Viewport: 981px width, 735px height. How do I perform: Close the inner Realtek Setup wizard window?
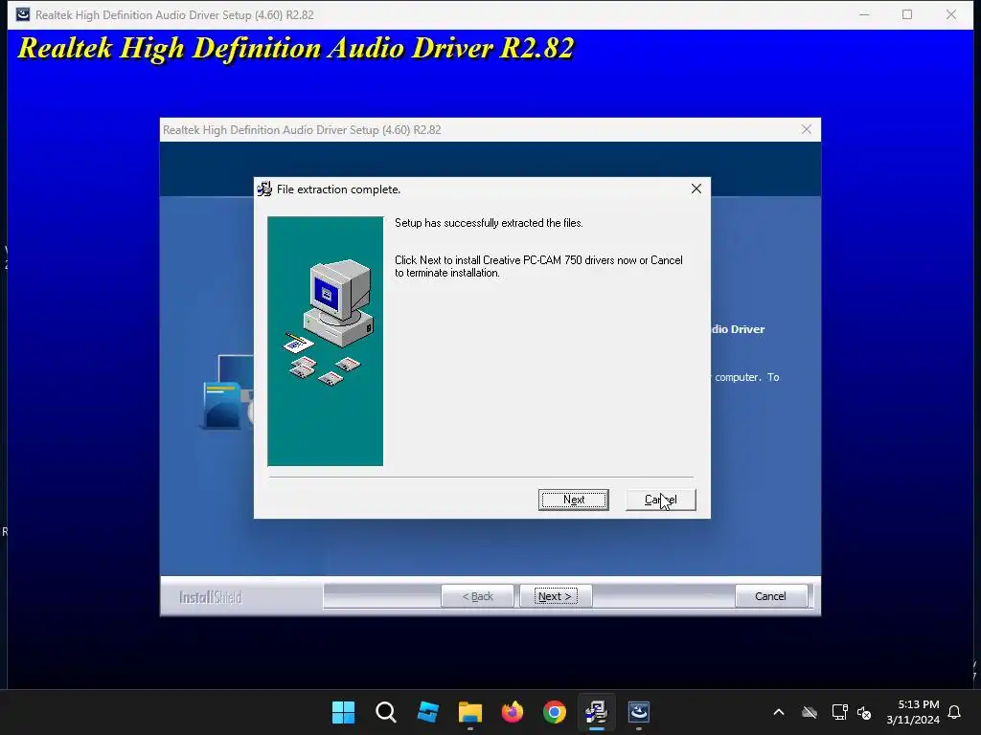coord(806,129)
